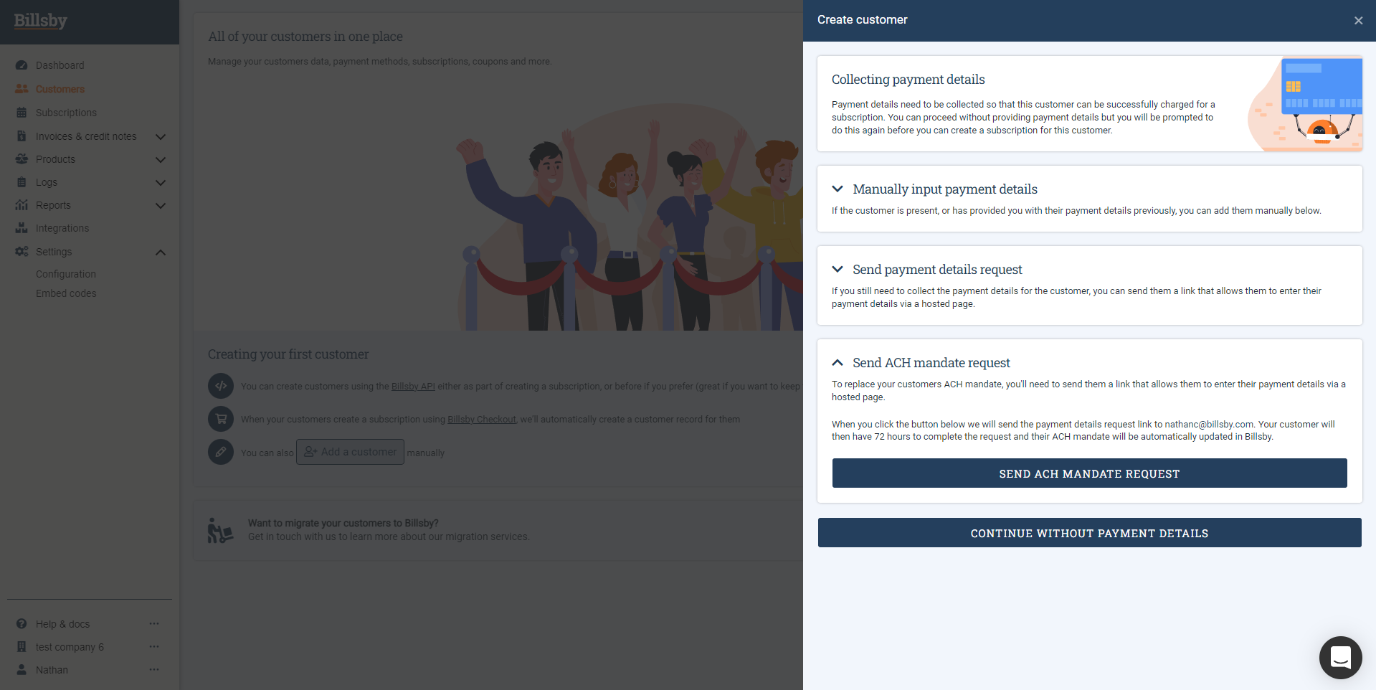Click the Settings gears icon
This screenshot has height=690, width=1376.
[x=22, y=252]
